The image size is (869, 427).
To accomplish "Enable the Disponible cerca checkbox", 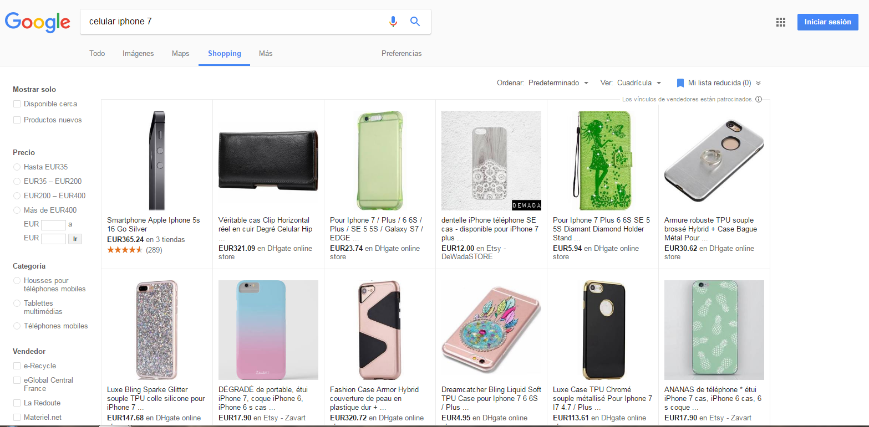I will 17,104.
